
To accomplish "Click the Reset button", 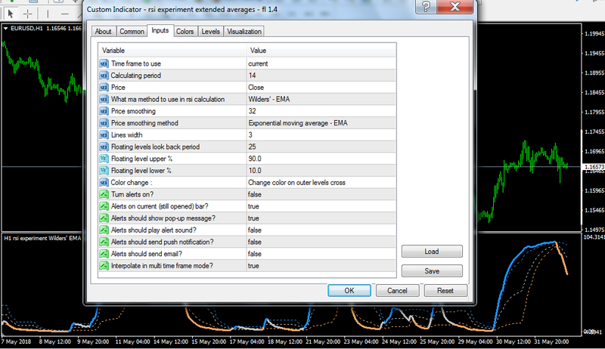I will click(445, 290).
